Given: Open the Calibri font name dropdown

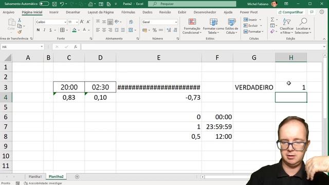Looking at the screenshot, I should (x=65, y=22).
